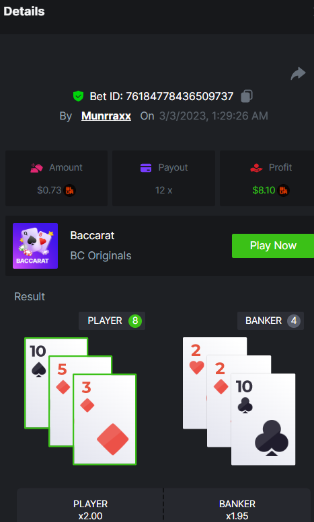Click the currency coin beside $0.73
The height and width of the screenshot is (522, 314).
click(x=70, y=190)
